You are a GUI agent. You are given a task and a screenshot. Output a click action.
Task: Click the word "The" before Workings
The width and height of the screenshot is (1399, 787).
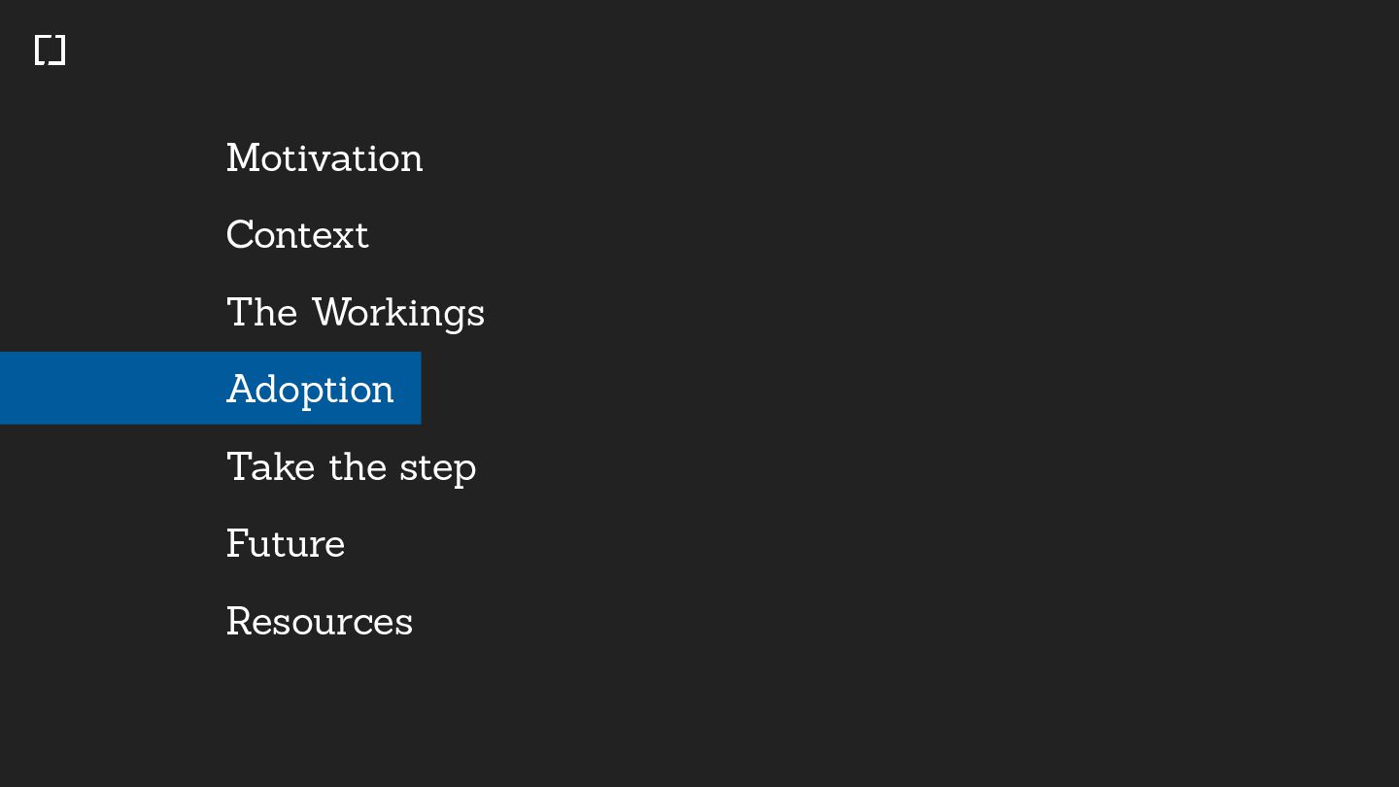[x=262, y=313]
